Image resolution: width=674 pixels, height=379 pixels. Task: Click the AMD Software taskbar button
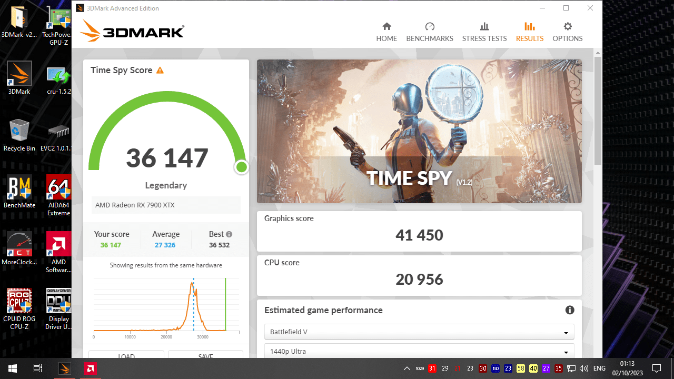[x=90, y=368]
